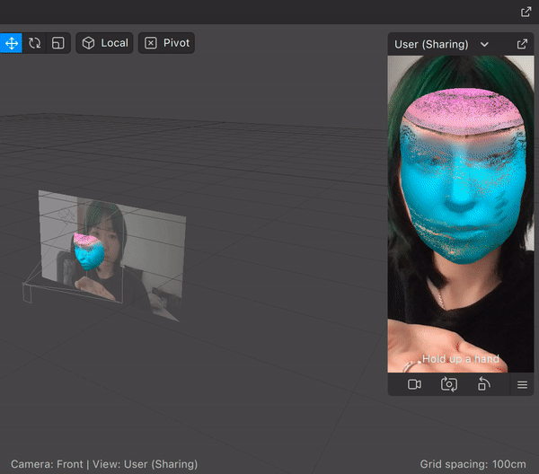Rotate the preview device orientation
Image resolution: width=539 pixels, height=474 pixels.
484,384
